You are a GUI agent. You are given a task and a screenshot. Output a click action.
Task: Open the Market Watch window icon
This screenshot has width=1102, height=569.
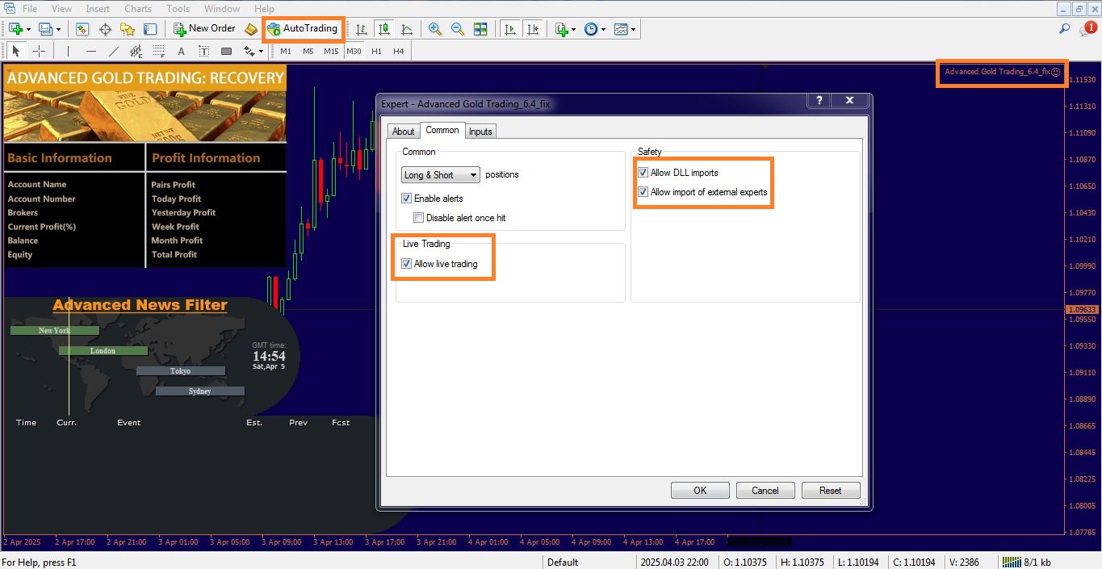[82, 29]
